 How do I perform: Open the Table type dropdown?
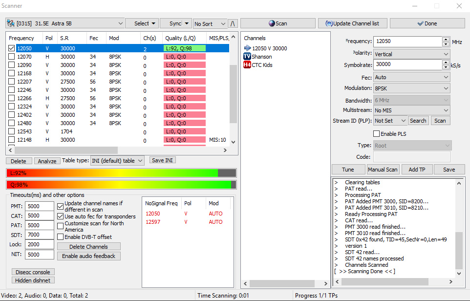(117, 161)
